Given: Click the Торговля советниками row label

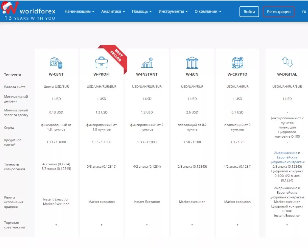Looking at the screenshot, I should [14, 225].
